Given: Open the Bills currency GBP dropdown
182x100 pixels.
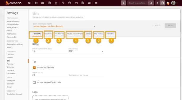Looking at the screenshot, I should (86, 51).
